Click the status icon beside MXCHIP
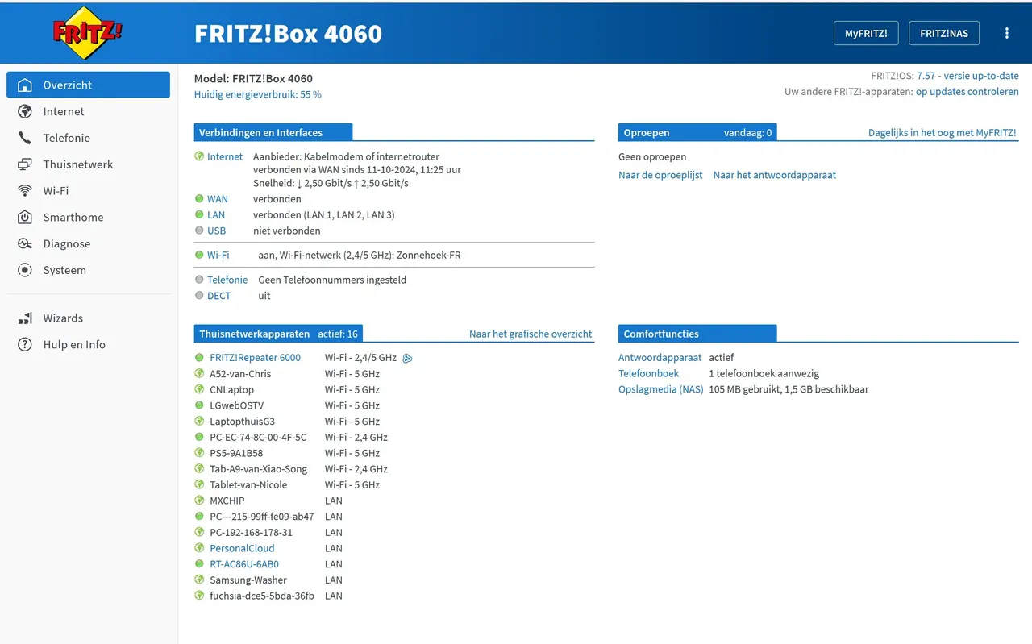This screenshot has width=1032, height=644. coord(199,501)
